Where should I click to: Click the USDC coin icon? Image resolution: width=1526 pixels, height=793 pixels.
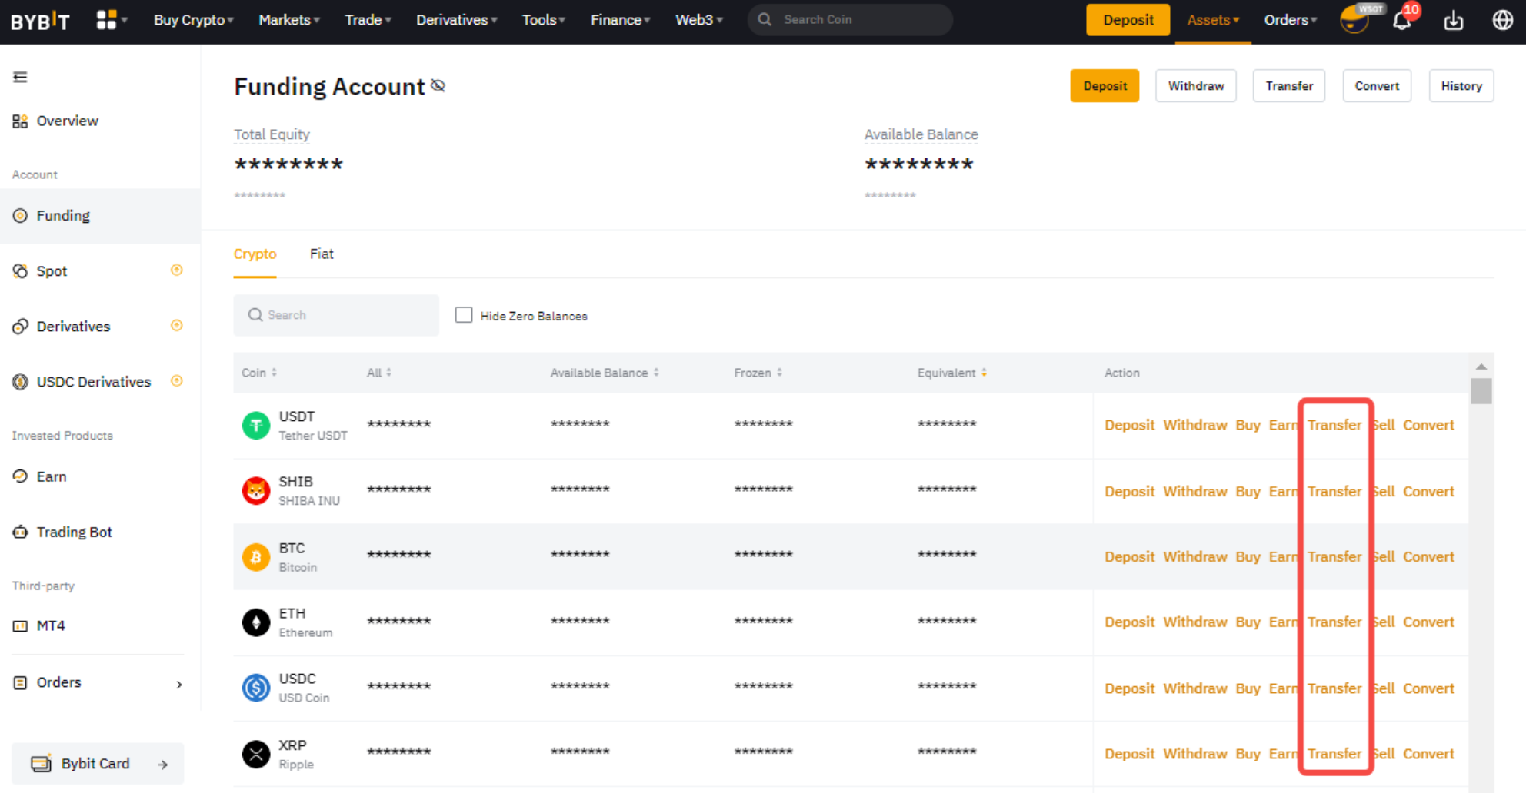pos(256,688)
